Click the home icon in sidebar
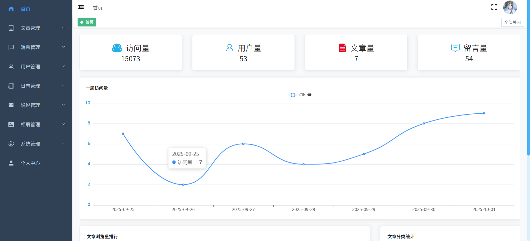This screenshot has width=530, height=241. (11, 9)
